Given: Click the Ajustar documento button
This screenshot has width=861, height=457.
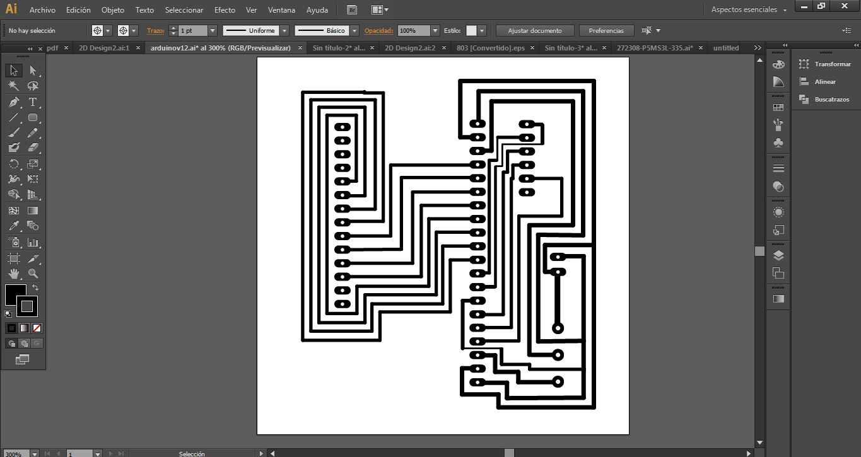Looking at the screenshot, I should click(x=534, y=30).
